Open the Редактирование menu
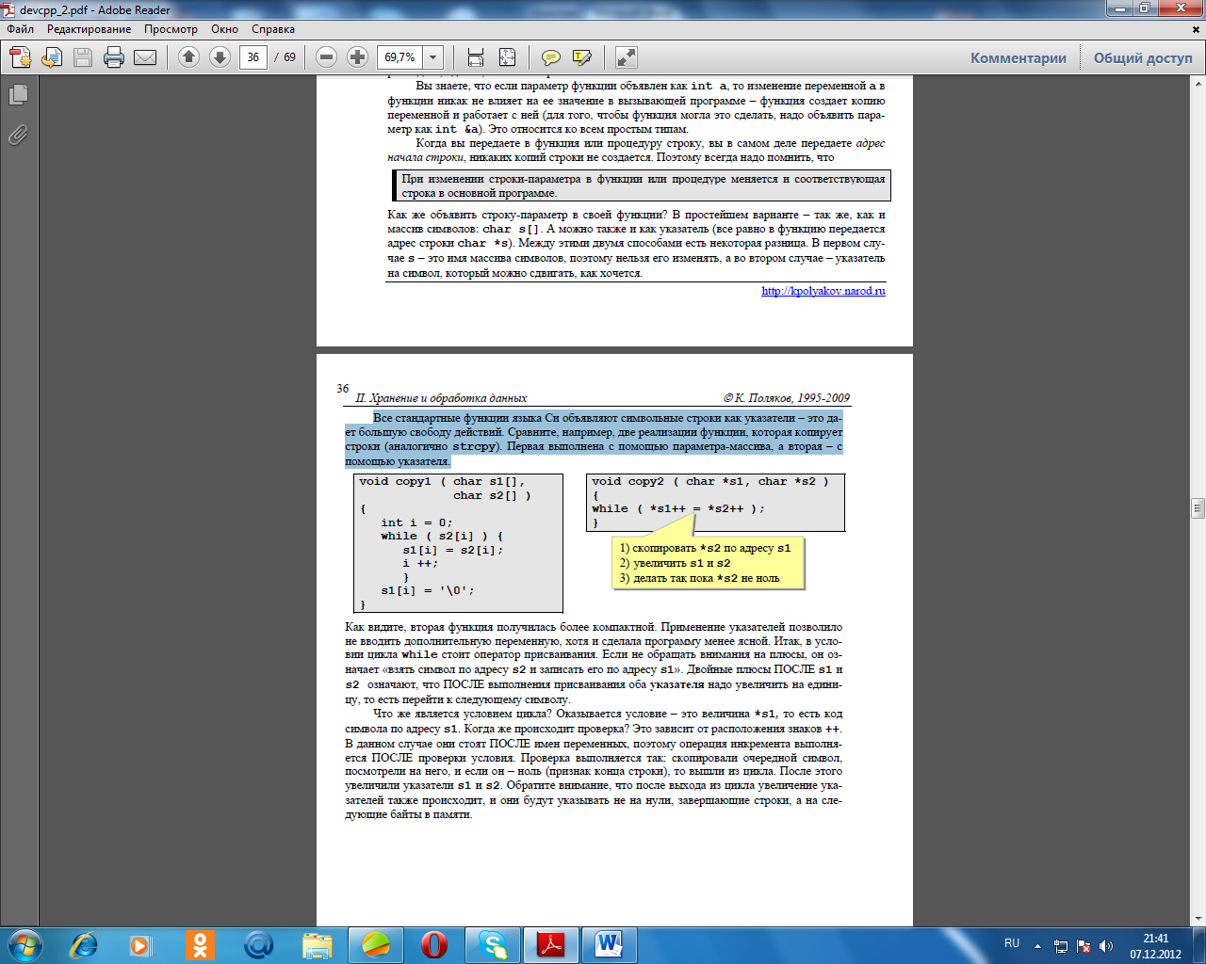This screenshot has height=964, width=1206. tap(90, 29)
